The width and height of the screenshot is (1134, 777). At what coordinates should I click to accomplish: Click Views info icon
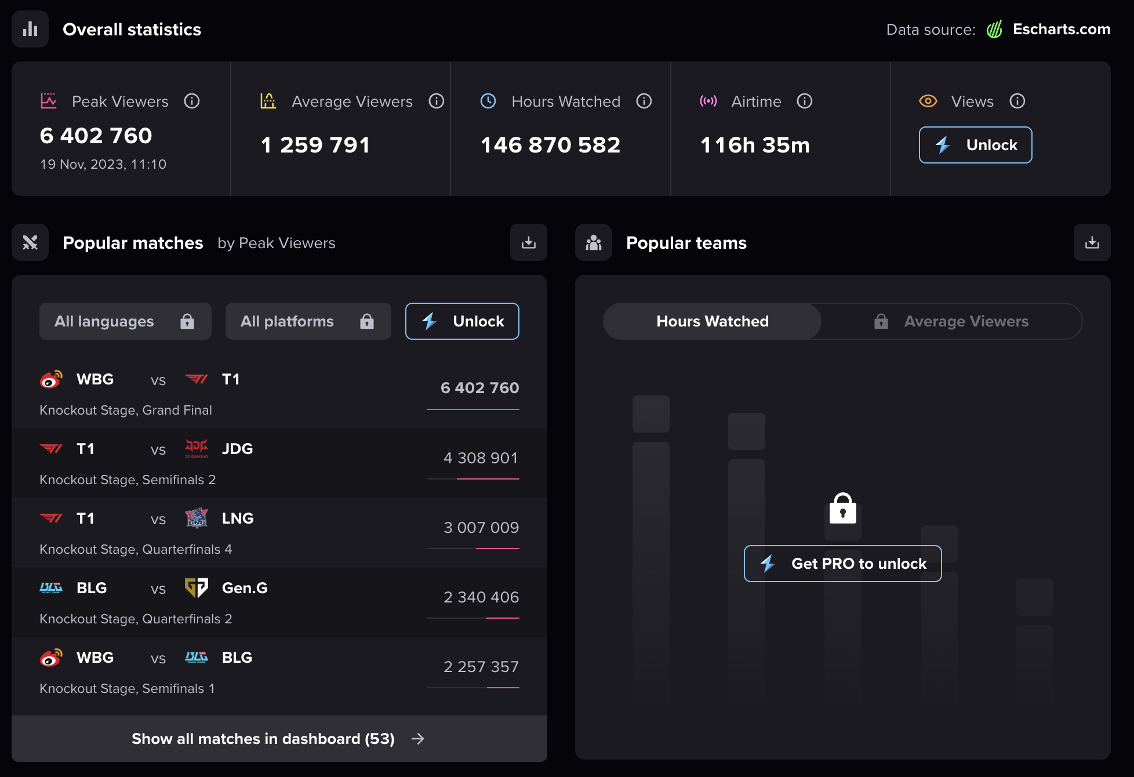pos(1017,101)
